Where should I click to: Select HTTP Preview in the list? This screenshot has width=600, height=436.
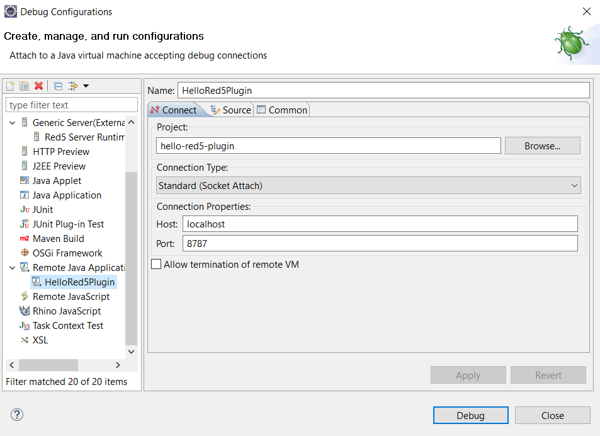tap(61, 152)
